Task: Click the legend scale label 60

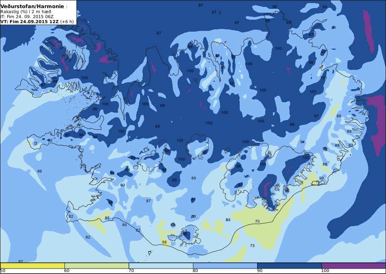Action: click(x=67, y=271)
